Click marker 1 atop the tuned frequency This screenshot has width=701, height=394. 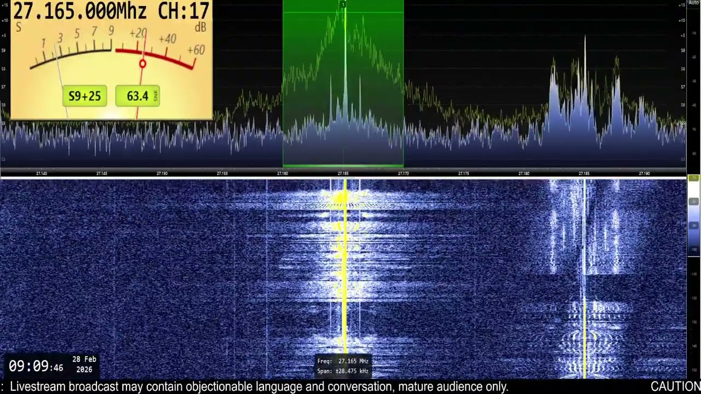pos(343,4)
